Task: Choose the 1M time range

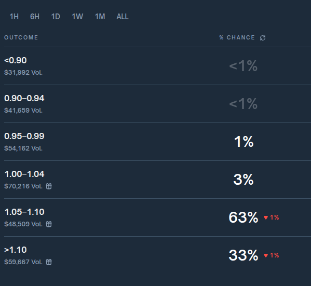Action: [100, 17]
